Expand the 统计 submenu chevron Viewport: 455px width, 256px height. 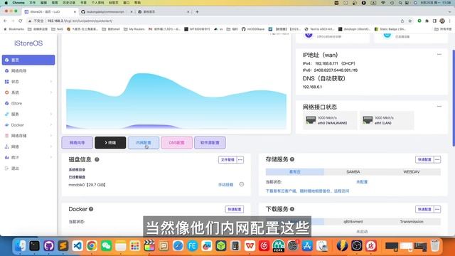[51, 158]
